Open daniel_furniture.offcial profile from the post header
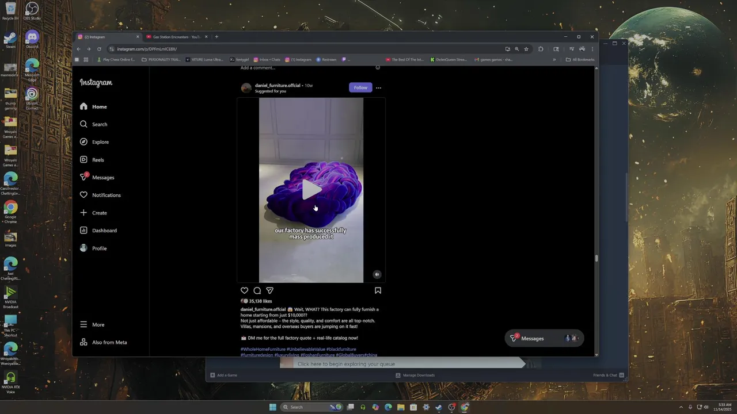The height and width of the screenshot is (414, 737). pos(278,85)
